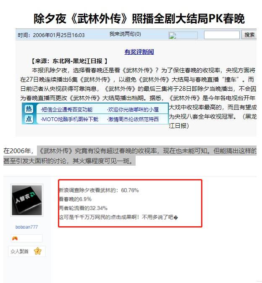Open 我来说两句(0) comments link
Screen dimensions: 262x283
click(125, 34)
